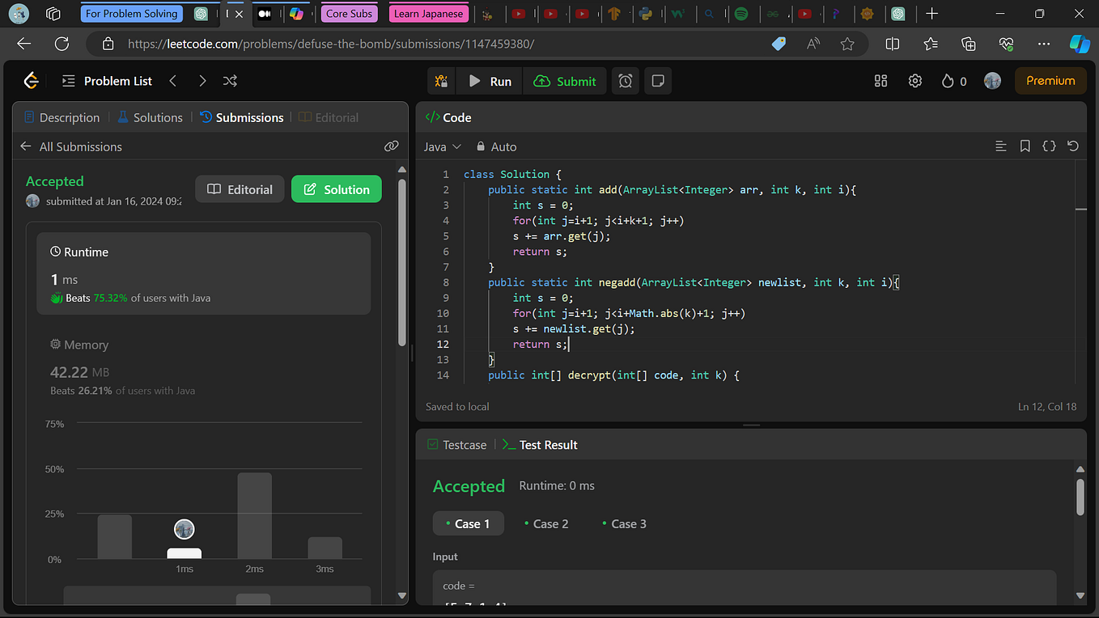
Task: Click the bookmark icon in code editor
Action: coord(1025,146)
